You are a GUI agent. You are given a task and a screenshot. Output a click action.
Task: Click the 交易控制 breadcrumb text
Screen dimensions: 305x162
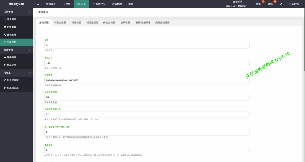pos(43,12)
